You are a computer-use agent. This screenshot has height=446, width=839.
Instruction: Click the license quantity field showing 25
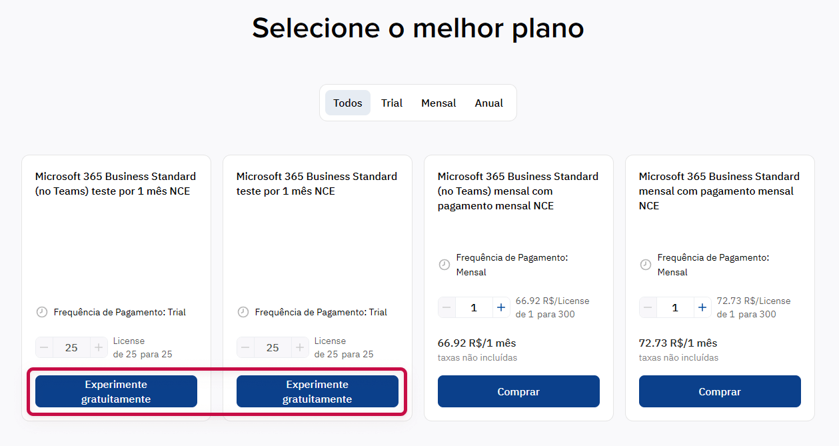71,347
